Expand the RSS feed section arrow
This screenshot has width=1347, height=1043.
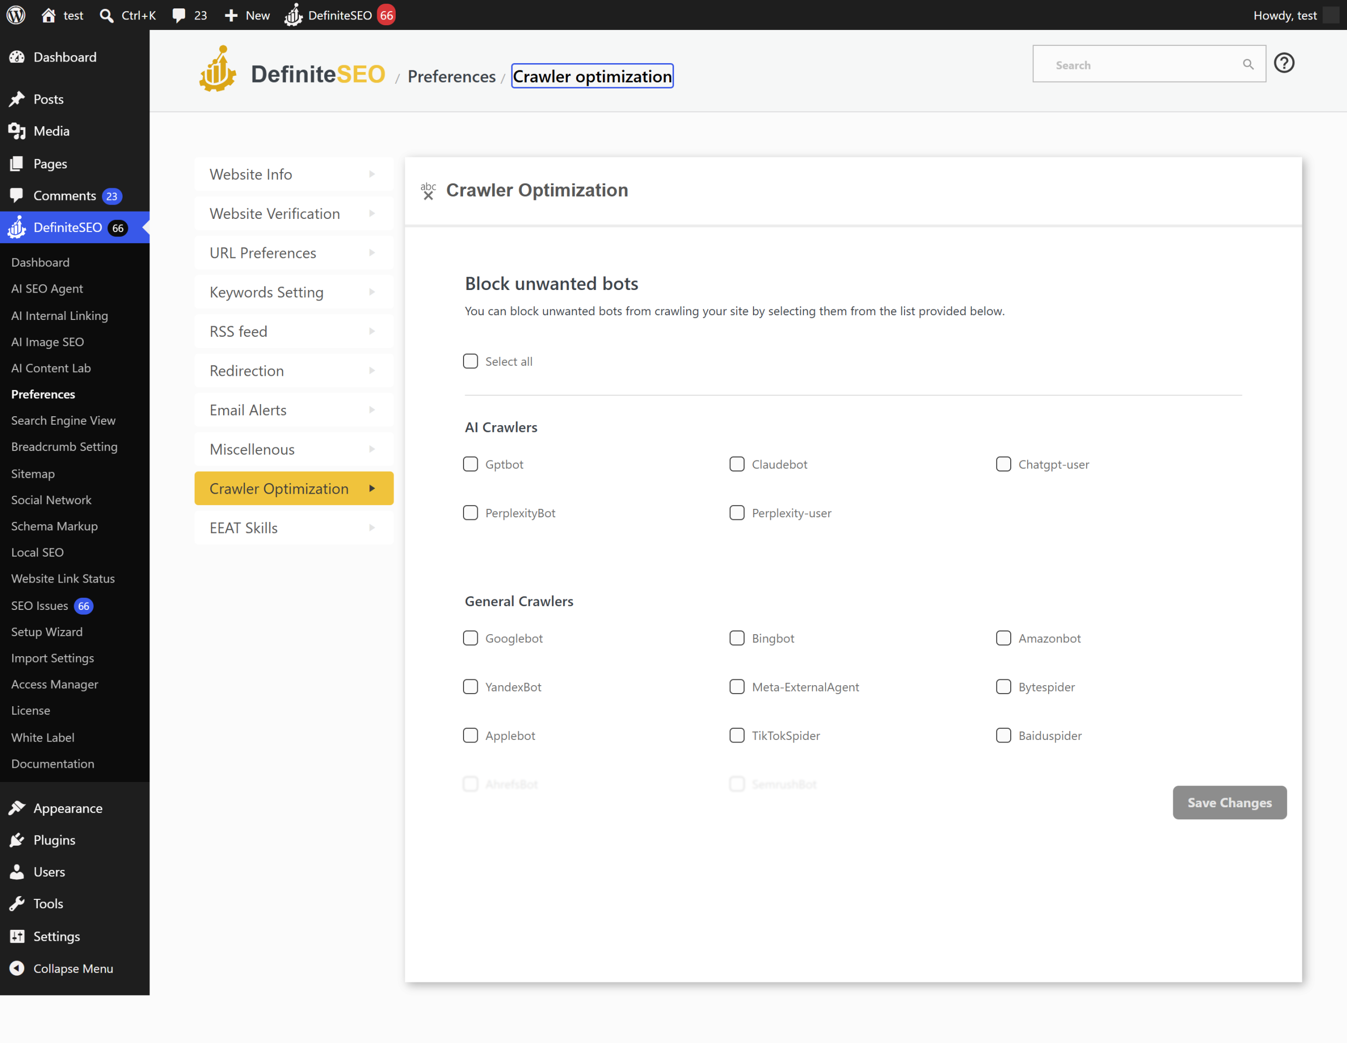click(372, 331)
